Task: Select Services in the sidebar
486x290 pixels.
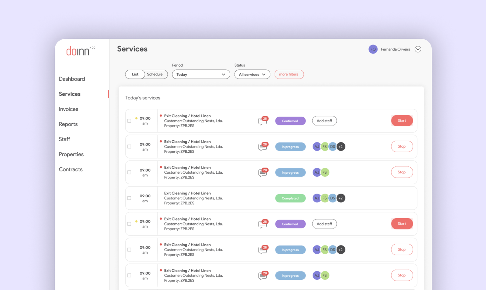Action: pos(70,94)
